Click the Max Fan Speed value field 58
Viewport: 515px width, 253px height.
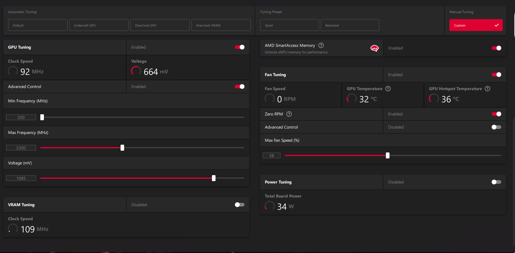coord(272,155)
